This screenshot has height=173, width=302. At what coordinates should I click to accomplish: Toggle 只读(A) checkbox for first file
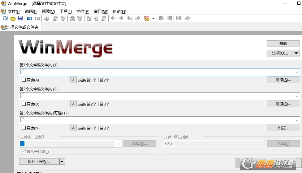tap(24, 80)
